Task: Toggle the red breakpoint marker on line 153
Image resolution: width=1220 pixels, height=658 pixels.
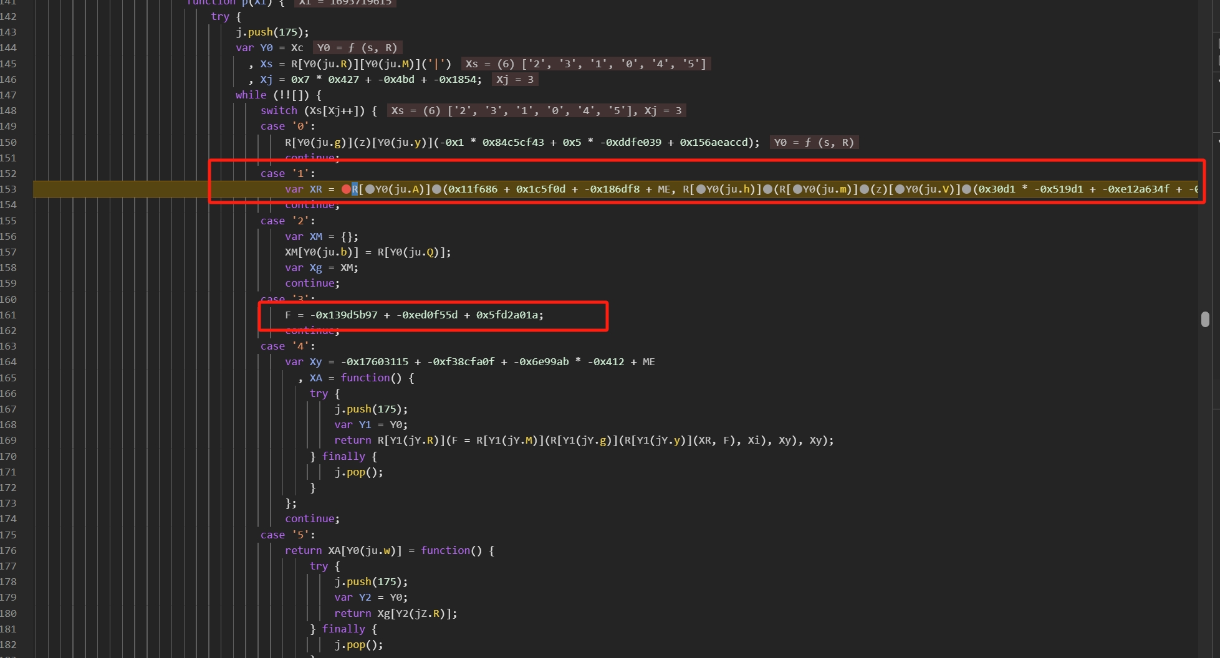Action: tap(346, 189)
